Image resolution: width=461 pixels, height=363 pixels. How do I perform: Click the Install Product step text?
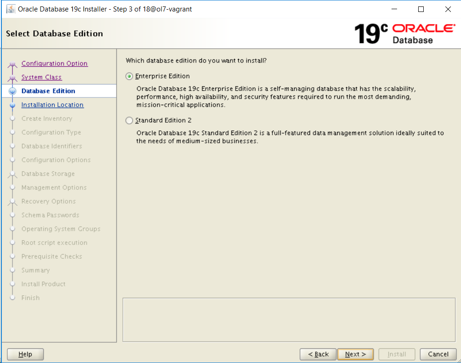pos(44,284)
